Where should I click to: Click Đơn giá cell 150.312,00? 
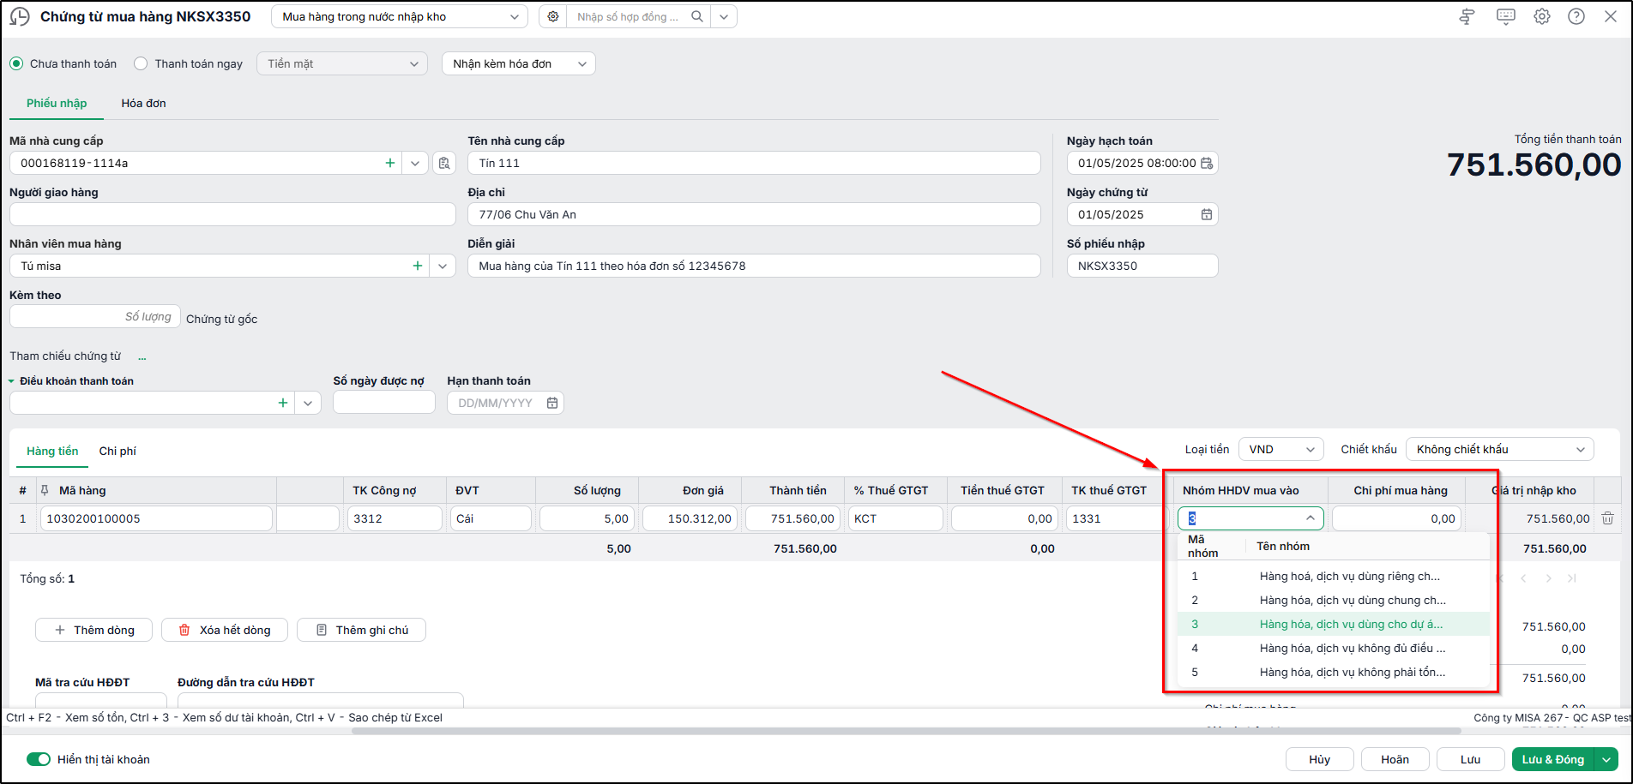point(690,518)
